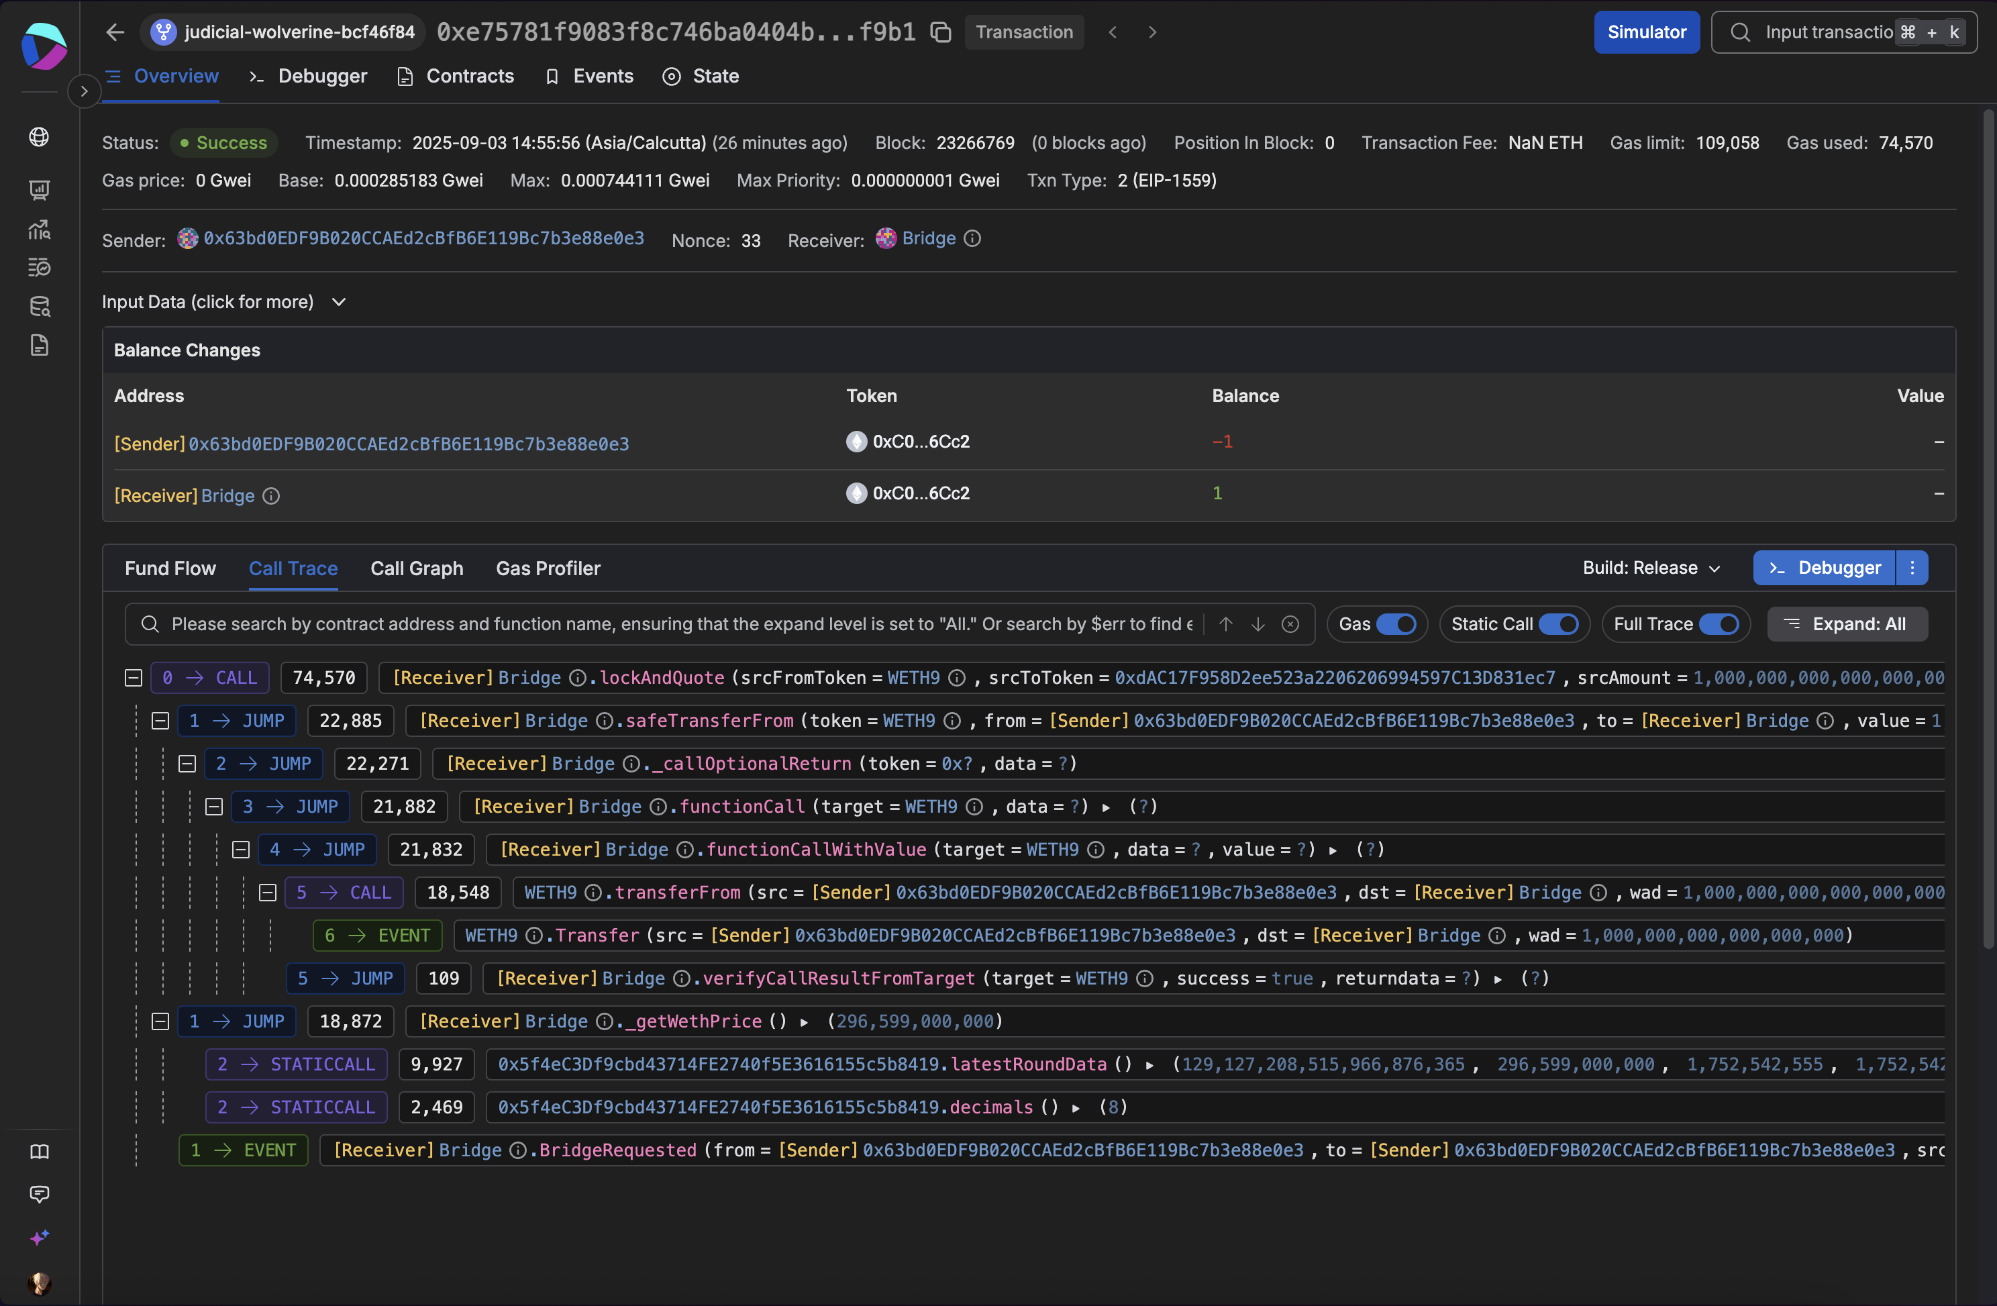
Task: Open the globe icon in sidebar
Action: [x=40, y=137]
